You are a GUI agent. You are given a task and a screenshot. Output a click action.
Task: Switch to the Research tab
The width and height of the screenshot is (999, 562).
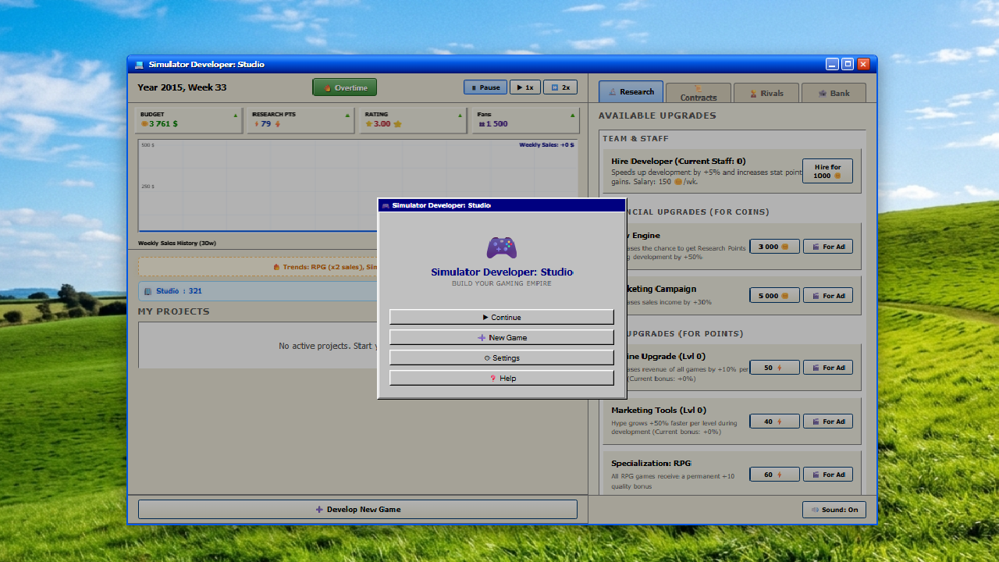(x=631, y=92)
